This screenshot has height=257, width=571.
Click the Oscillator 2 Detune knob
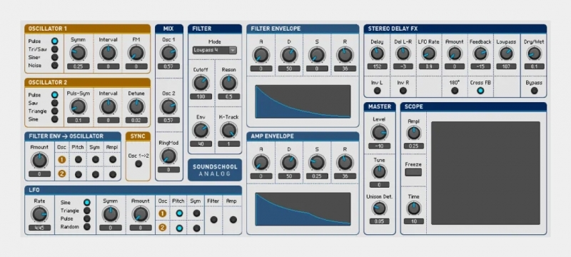click(x=136, y=106)
